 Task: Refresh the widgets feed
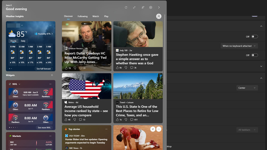pos(126,7)
